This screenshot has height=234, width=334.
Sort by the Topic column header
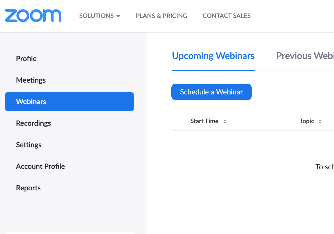[307, 121]
